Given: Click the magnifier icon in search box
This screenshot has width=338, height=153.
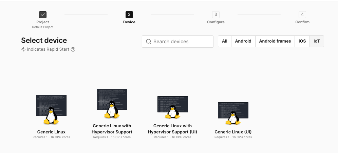Looking at the screenshot, I should 149,42.
